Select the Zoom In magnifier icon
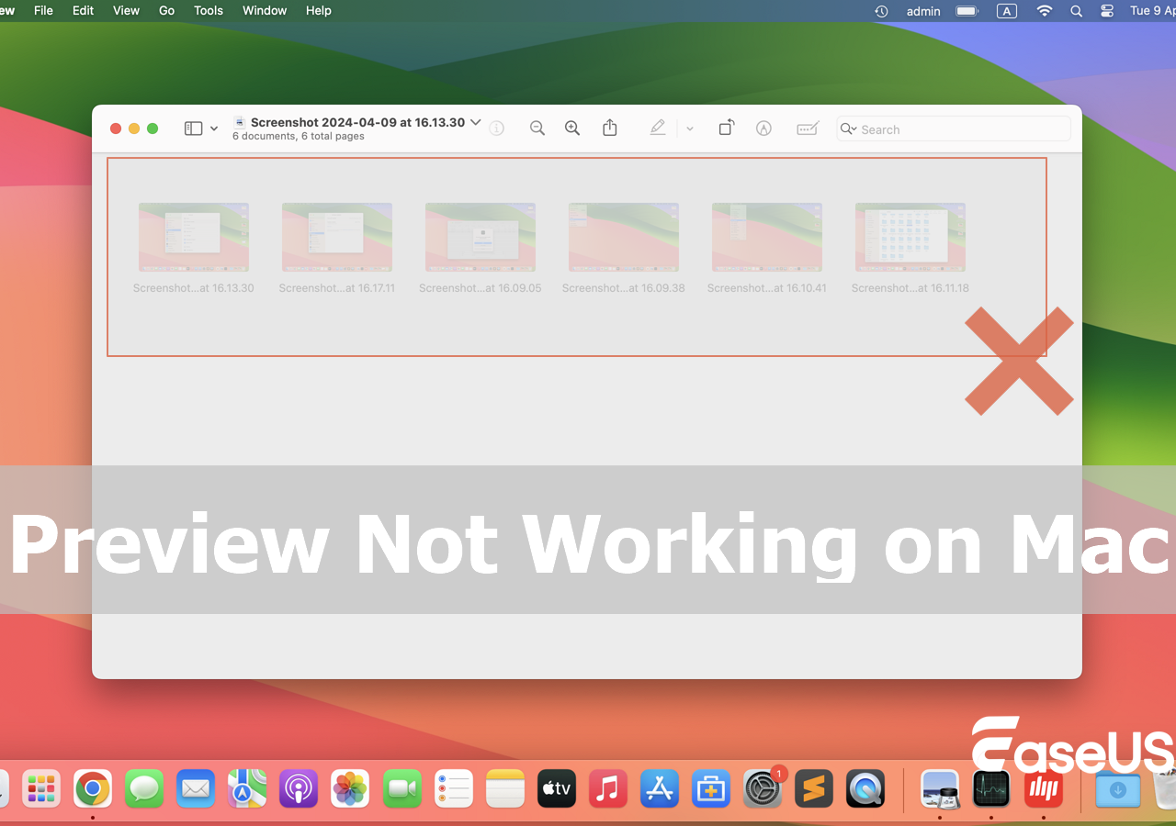Viewport: 1176px width, 826px height. point(572,128)
